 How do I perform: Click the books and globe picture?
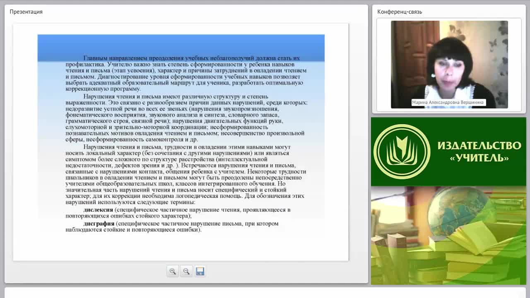pos(448,236)
